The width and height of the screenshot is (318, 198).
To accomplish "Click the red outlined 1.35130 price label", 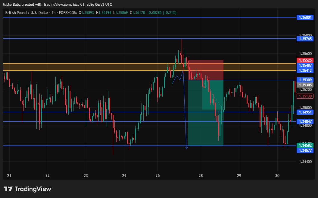I will 305,96.
